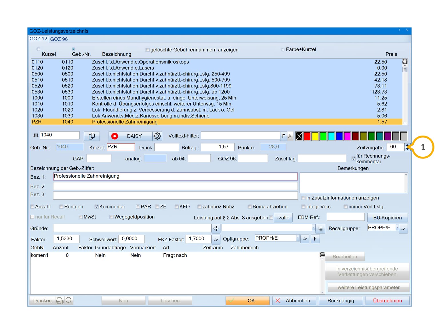Click the ->alle button
The width and height of the screenshot is (439, 334).
coord(283,218)
